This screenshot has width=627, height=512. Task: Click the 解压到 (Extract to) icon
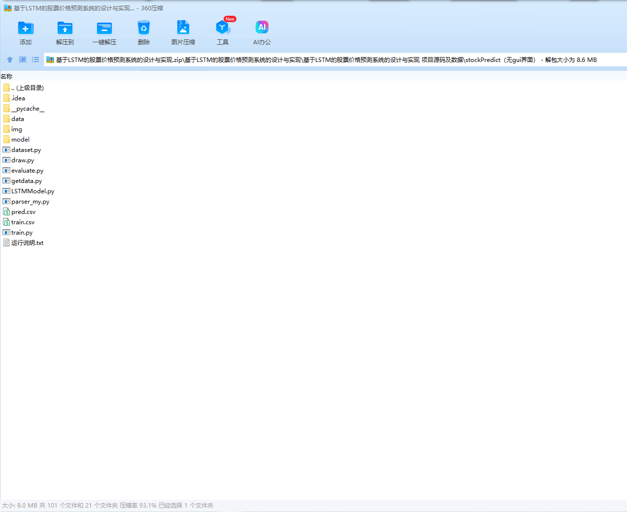coord(65,28)
